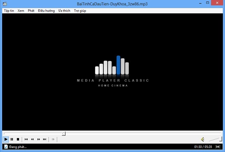Viewport: 225px width, 152px height.
Task: Open the Phát menu
Action: click(x=31, y=11)
